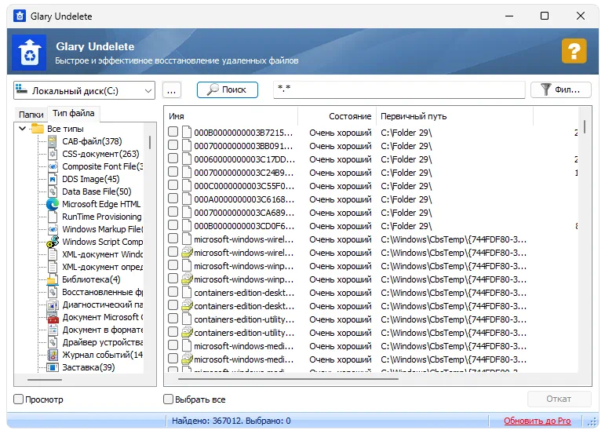Click the first containers-edition-deskt file name
Screen dimensions: 605x434
244,293
